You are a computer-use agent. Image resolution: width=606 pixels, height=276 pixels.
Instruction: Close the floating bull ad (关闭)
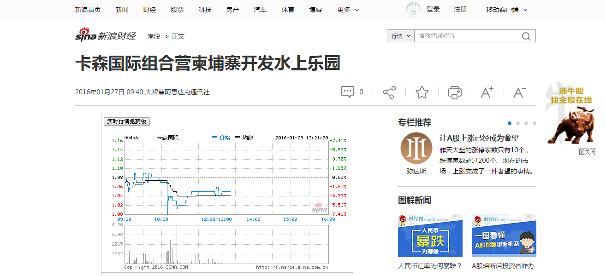587,152
